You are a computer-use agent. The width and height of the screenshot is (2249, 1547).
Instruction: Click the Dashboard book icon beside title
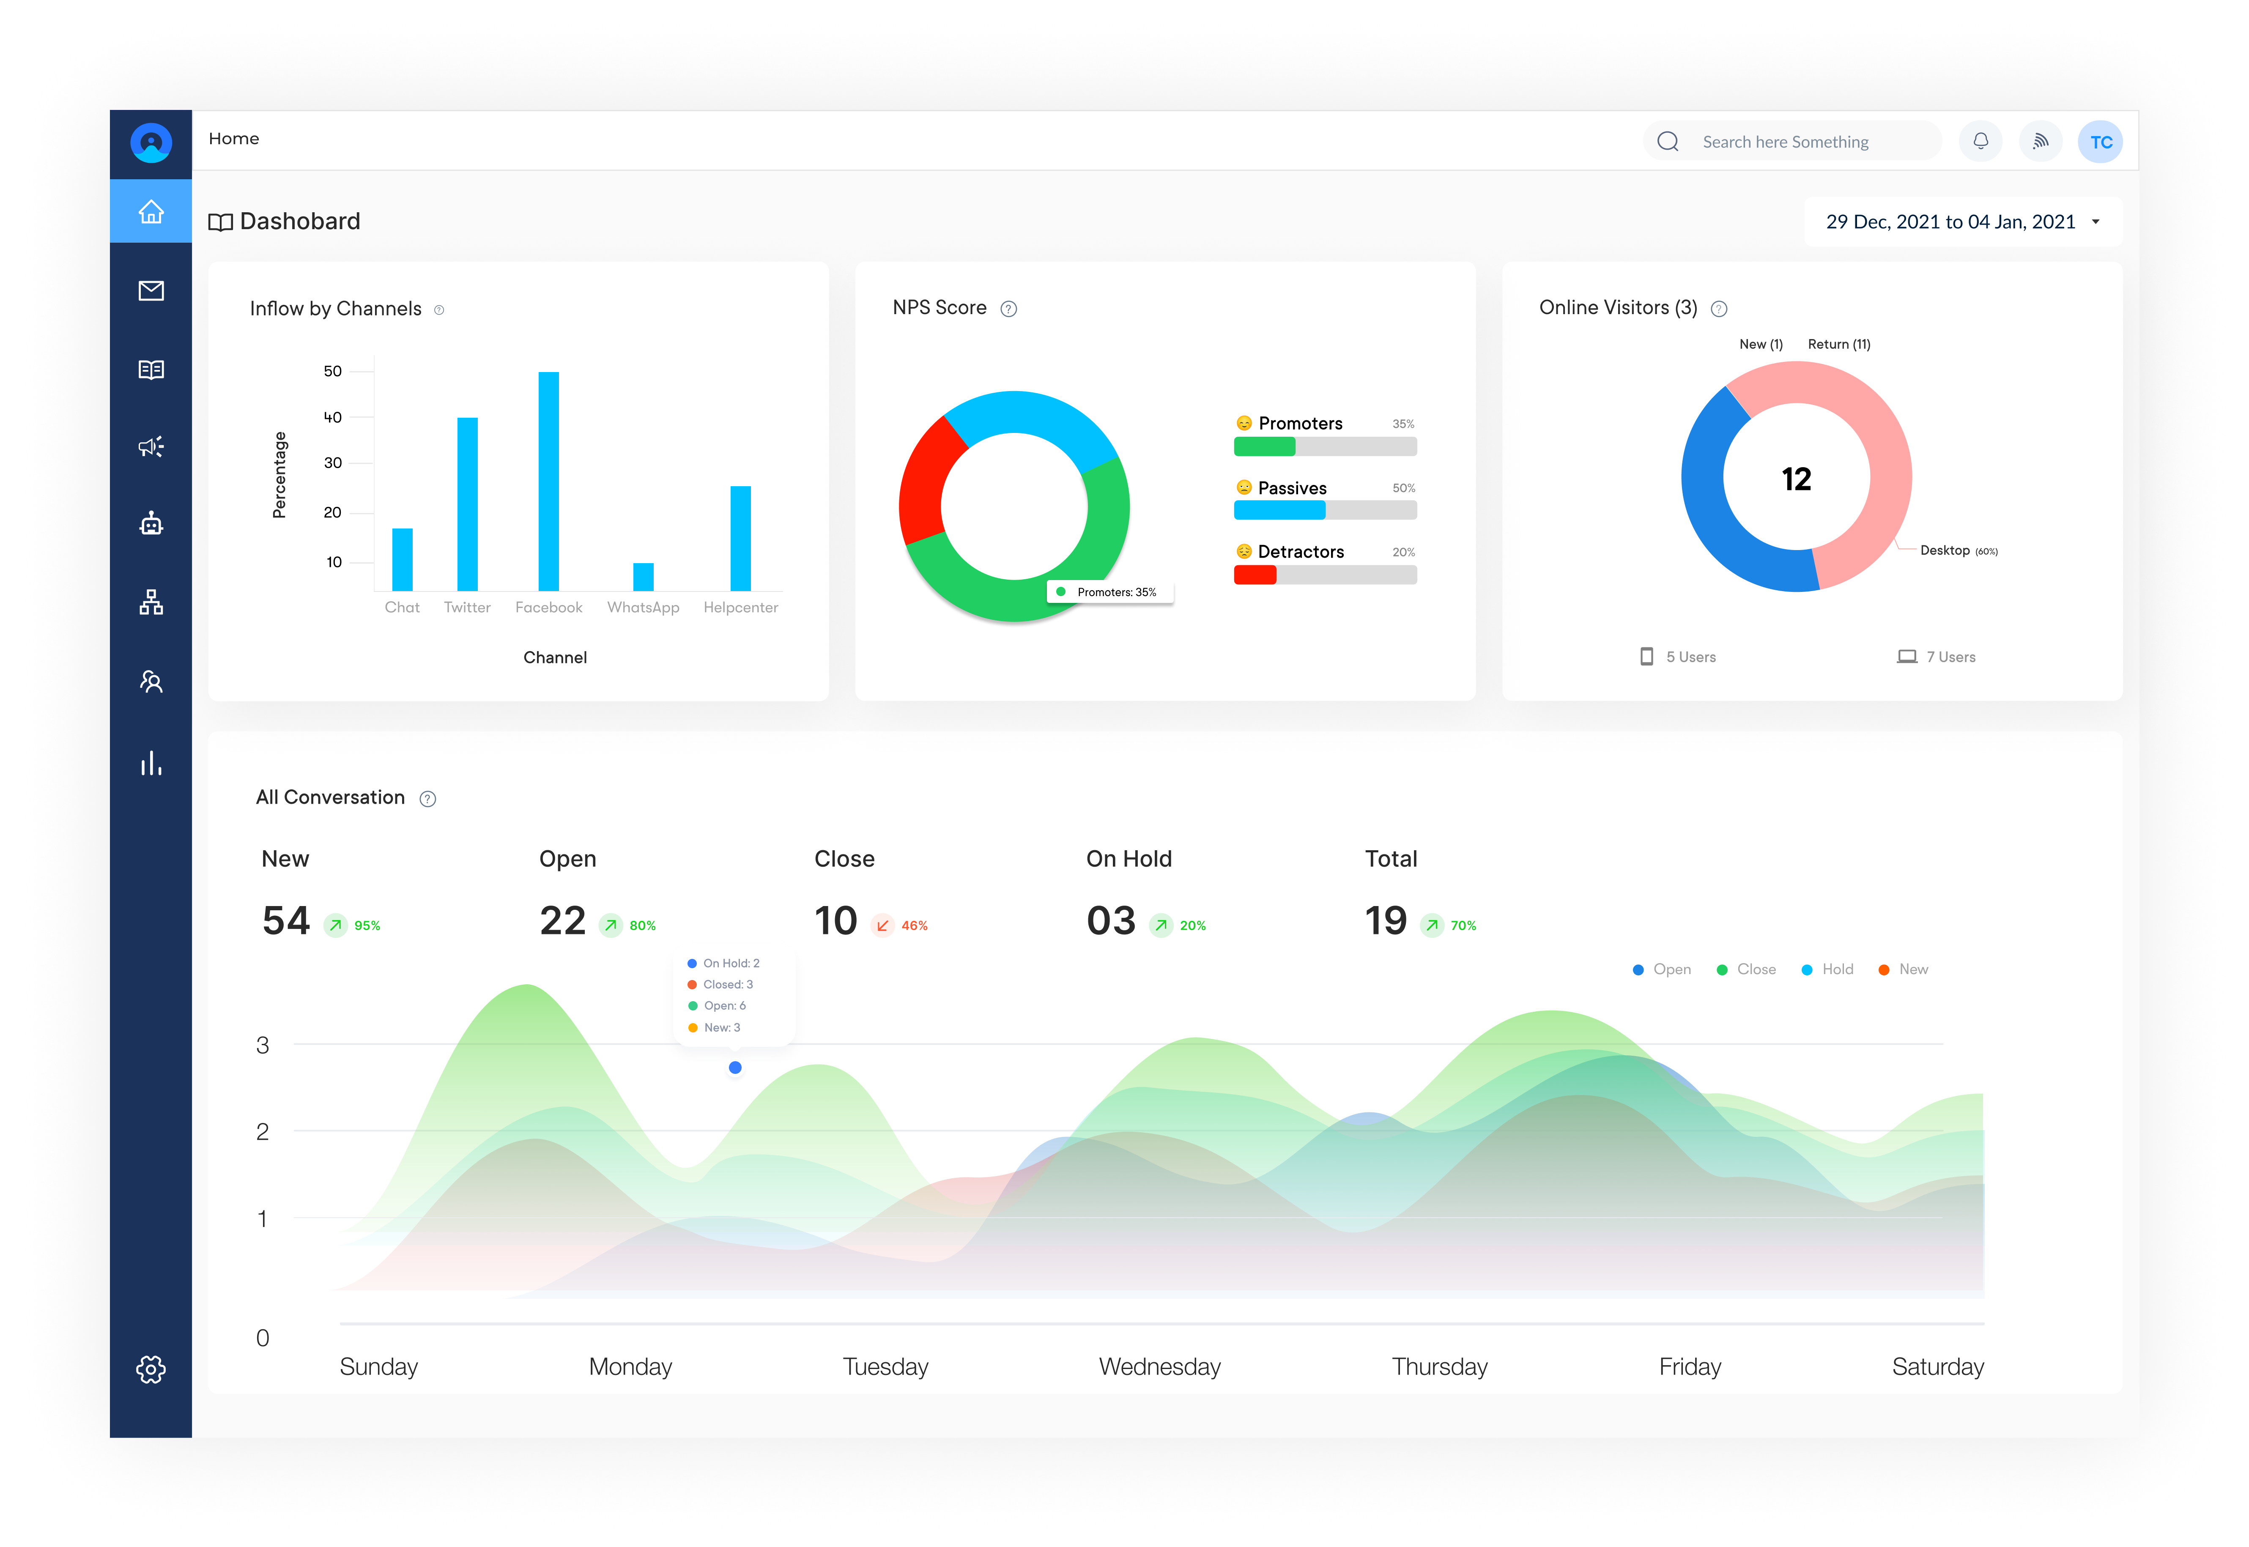pos(221,222)
